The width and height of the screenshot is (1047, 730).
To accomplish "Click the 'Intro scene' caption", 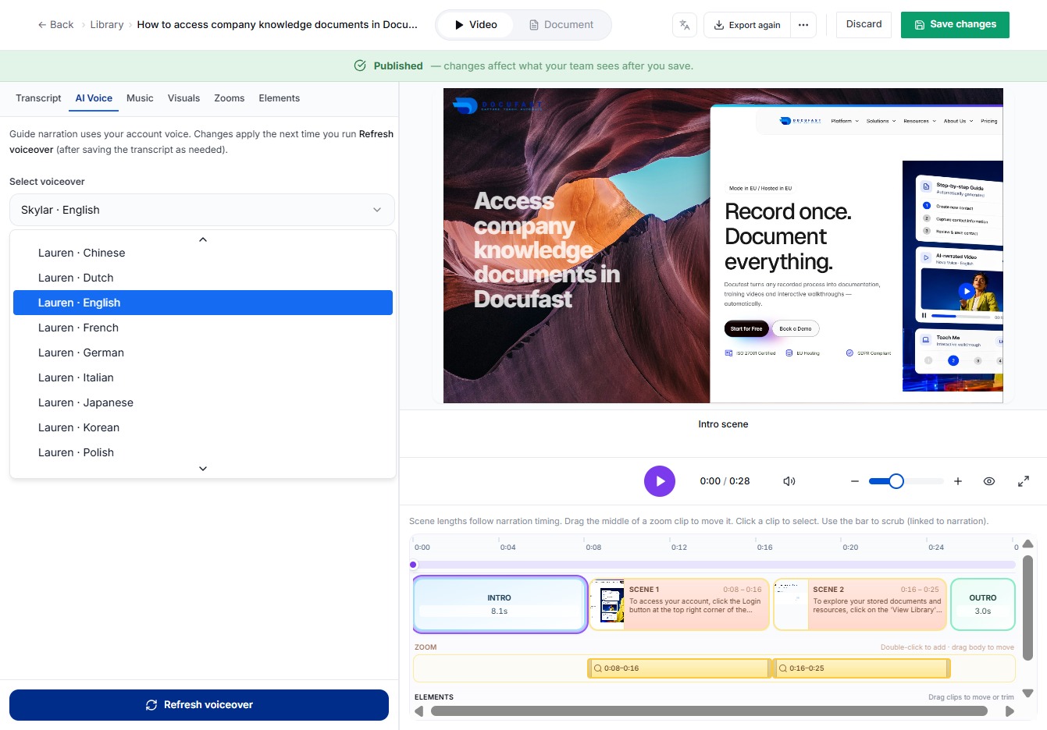I will pos(723,424).
